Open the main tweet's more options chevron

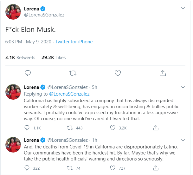(x=183, y=8)
